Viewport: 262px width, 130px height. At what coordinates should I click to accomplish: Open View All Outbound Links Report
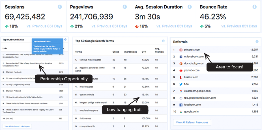pyautogui.click(x=17, y=126)
